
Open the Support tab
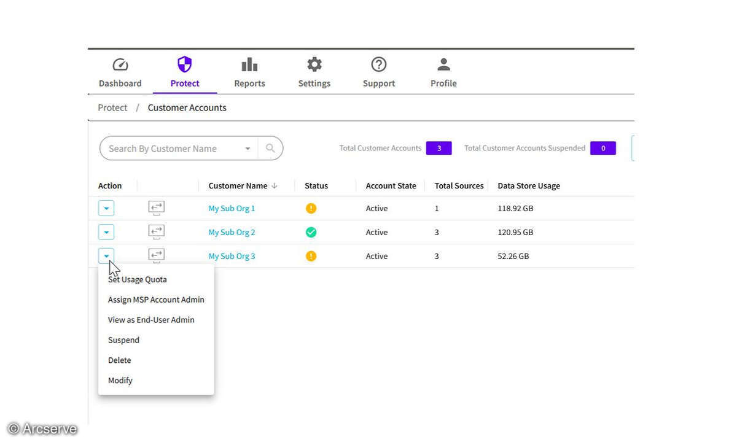pyautogui.click(x=379, y=73)
